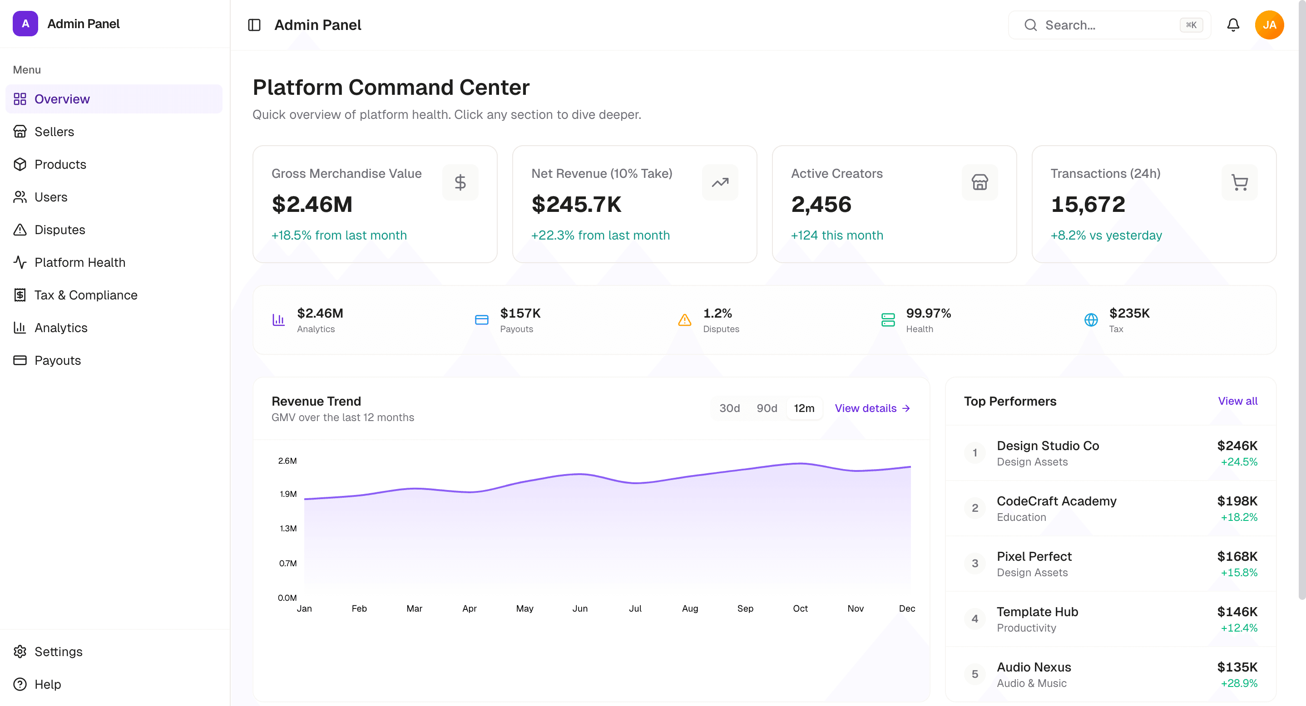Click the storefront icon on Active Creators
The width and height of the screenshot is (1306, 706).
pyautogui.click(x=979, y=182)
